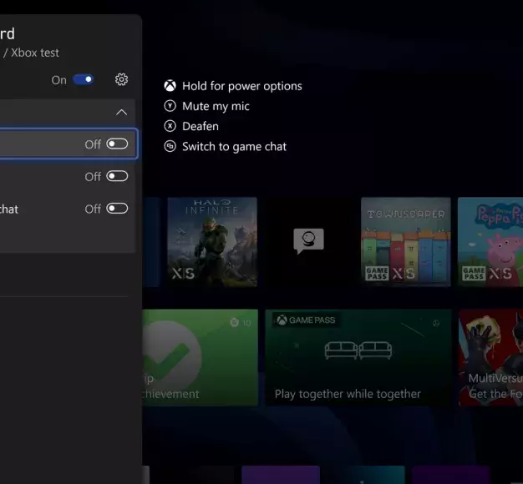Open the Halo Infinite game tile
The width and height of the screenshot is (523, 484).
[x=212, y=242]
